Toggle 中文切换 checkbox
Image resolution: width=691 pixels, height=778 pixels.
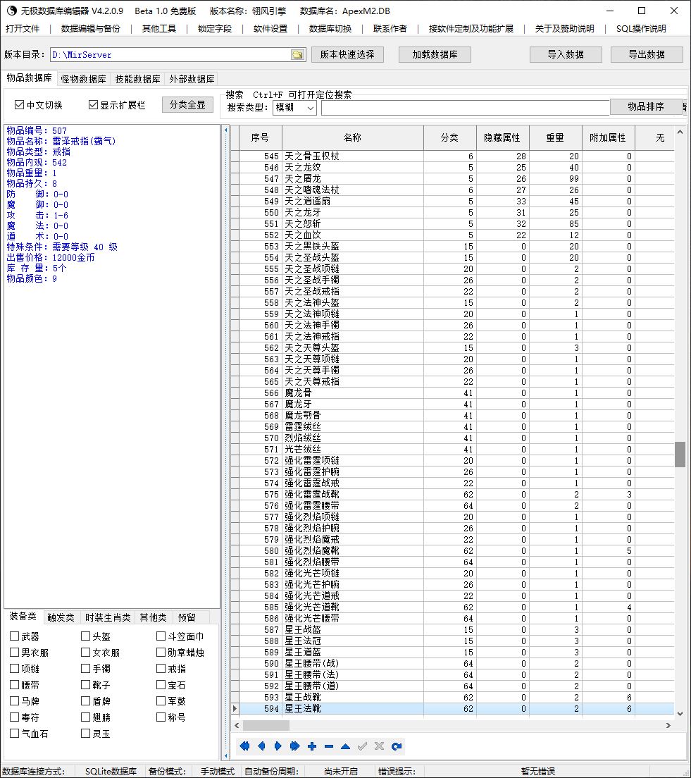[19, 105]
